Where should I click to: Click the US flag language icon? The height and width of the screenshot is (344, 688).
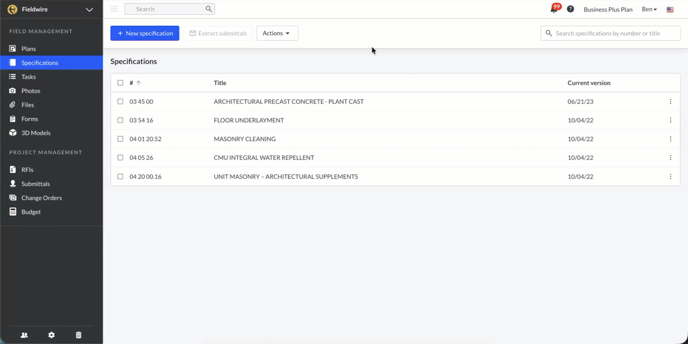coord(670,9)
